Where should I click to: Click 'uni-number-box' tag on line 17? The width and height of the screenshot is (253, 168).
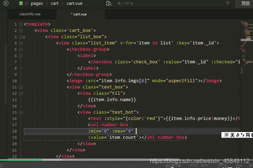coord(109,125)
